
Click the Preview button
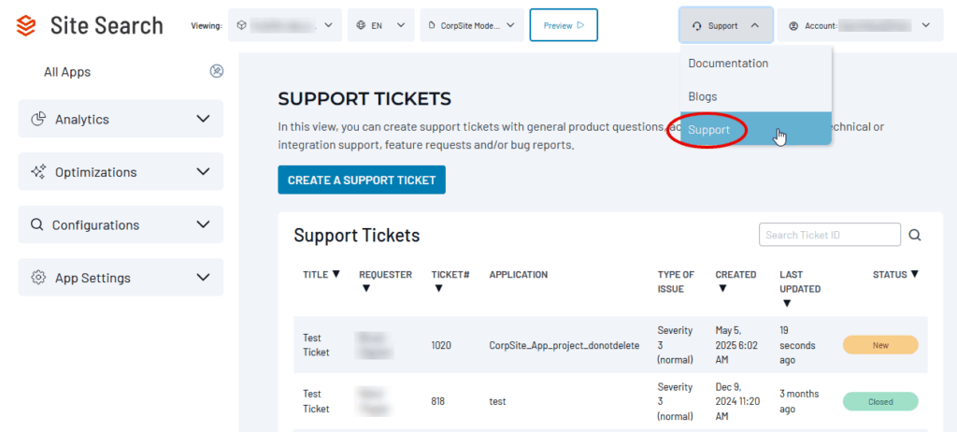(564, 25)
